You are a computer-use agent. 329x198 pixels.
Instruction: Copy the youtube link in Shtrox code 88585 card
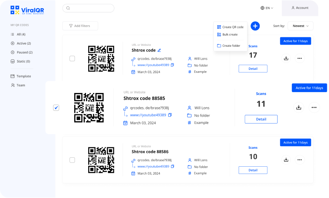[x=170, y=115]
